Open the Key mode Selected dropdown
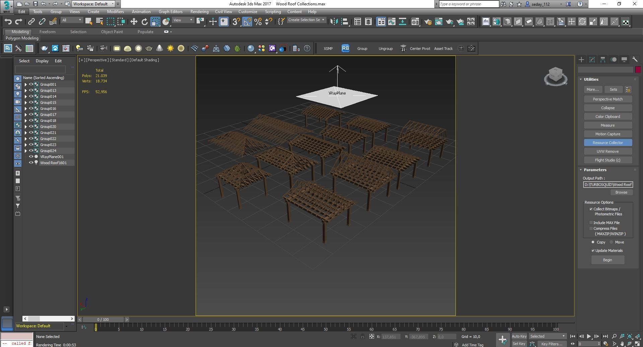Screen dimensions: 643x347 pos(548,336)
